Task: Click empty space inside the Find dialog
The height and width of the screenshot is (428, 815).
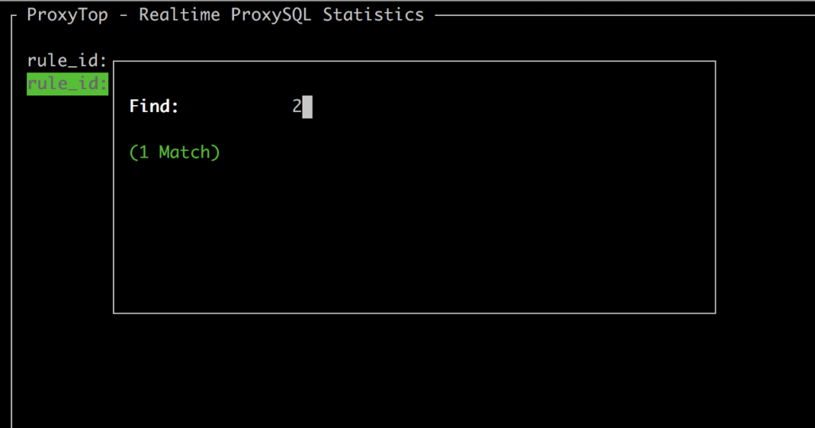Action: [x=414, y=231]
